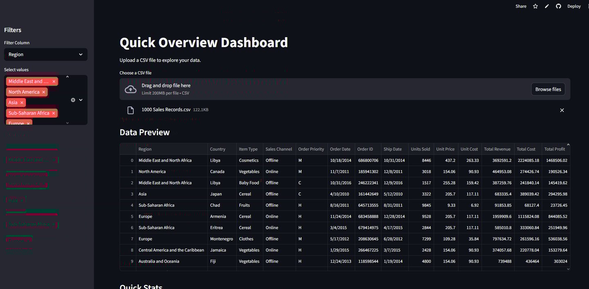Sort by the Country column header
This screenshot has width=589, height=289.
(222, 149)
